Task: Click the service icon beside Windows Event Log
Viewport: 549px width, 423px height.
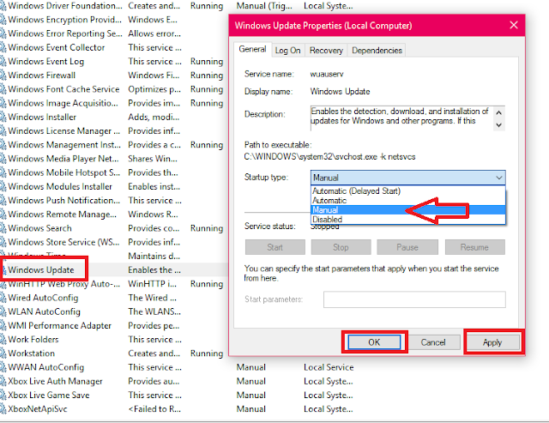Action: [3, 61]
